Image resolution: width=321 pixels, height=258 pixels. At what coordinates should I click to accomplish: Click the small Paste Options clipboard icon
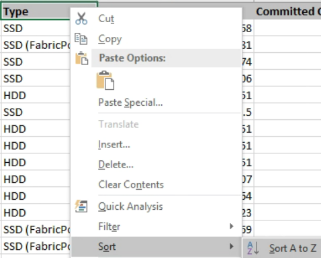point(82,58)
